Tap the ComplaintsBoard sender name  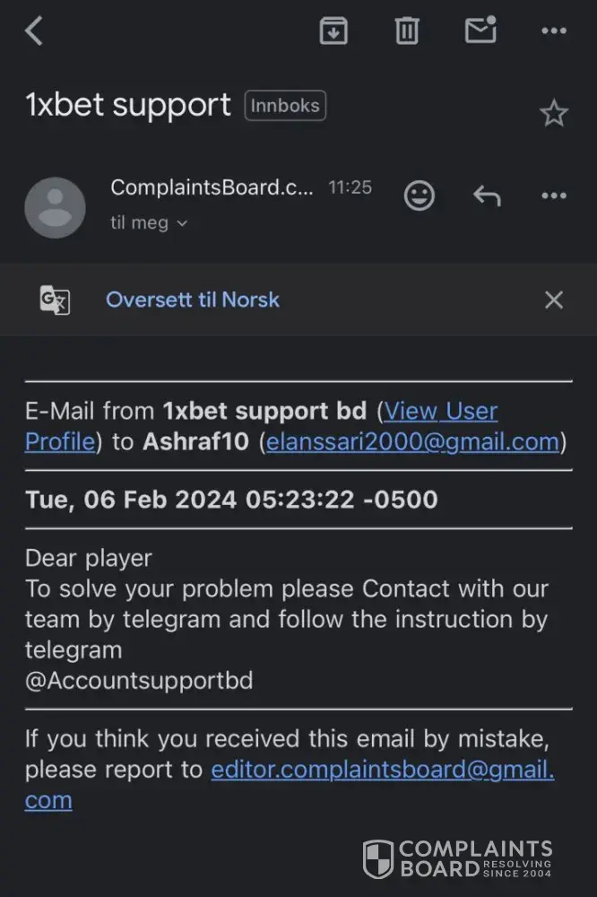(x=212, y=187)
